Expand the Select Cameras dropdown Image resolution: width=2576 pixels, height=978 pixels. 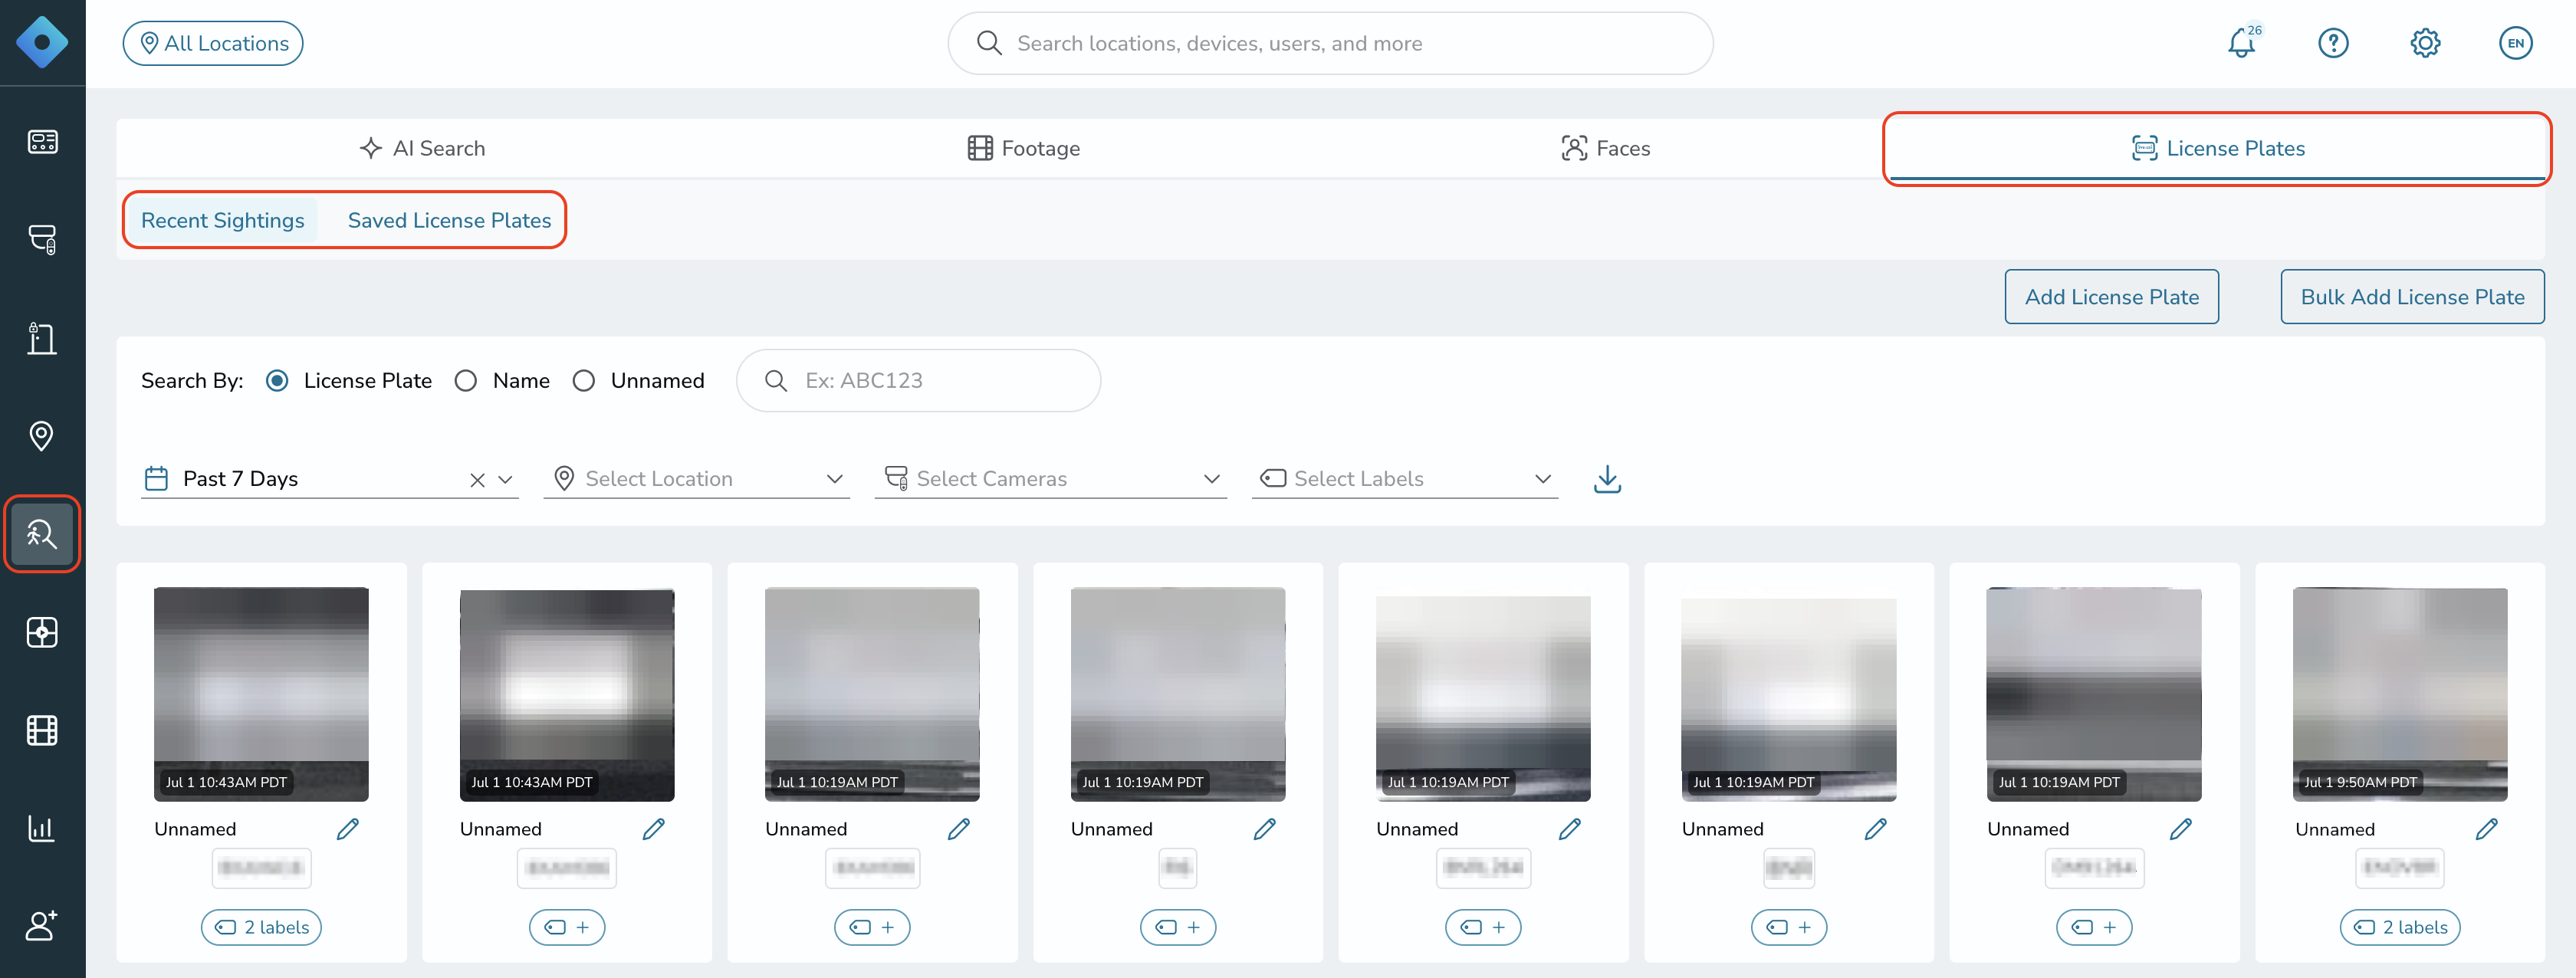pos(1050,479)
